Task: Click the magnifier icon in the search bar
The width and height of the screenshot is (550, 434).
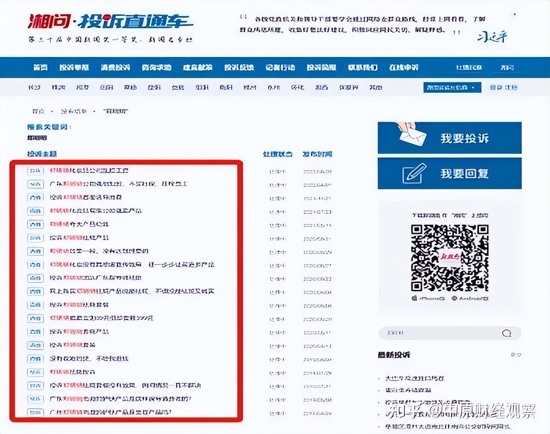Action: pos(507,333)
